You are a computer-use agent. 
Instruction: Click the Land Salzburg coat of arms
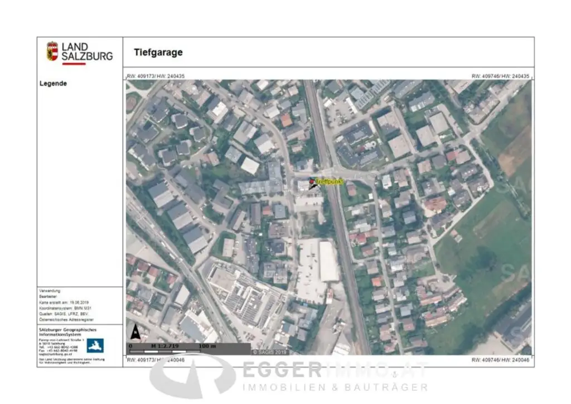click(x=52, y=51)
